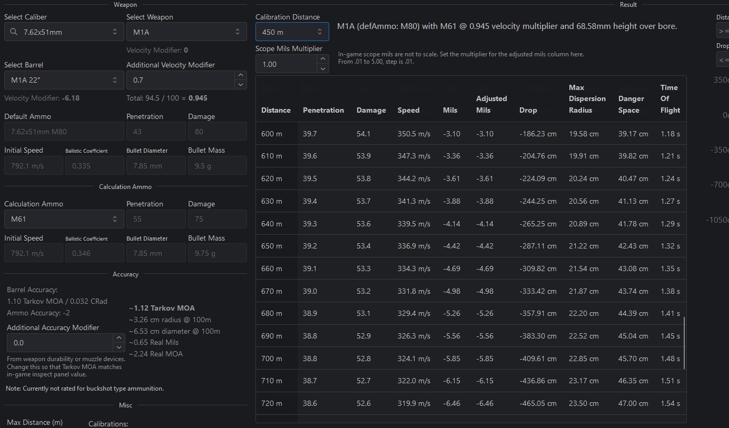
Task: Click the search icon in the caliber field
Action: click(x=14, y=32)
